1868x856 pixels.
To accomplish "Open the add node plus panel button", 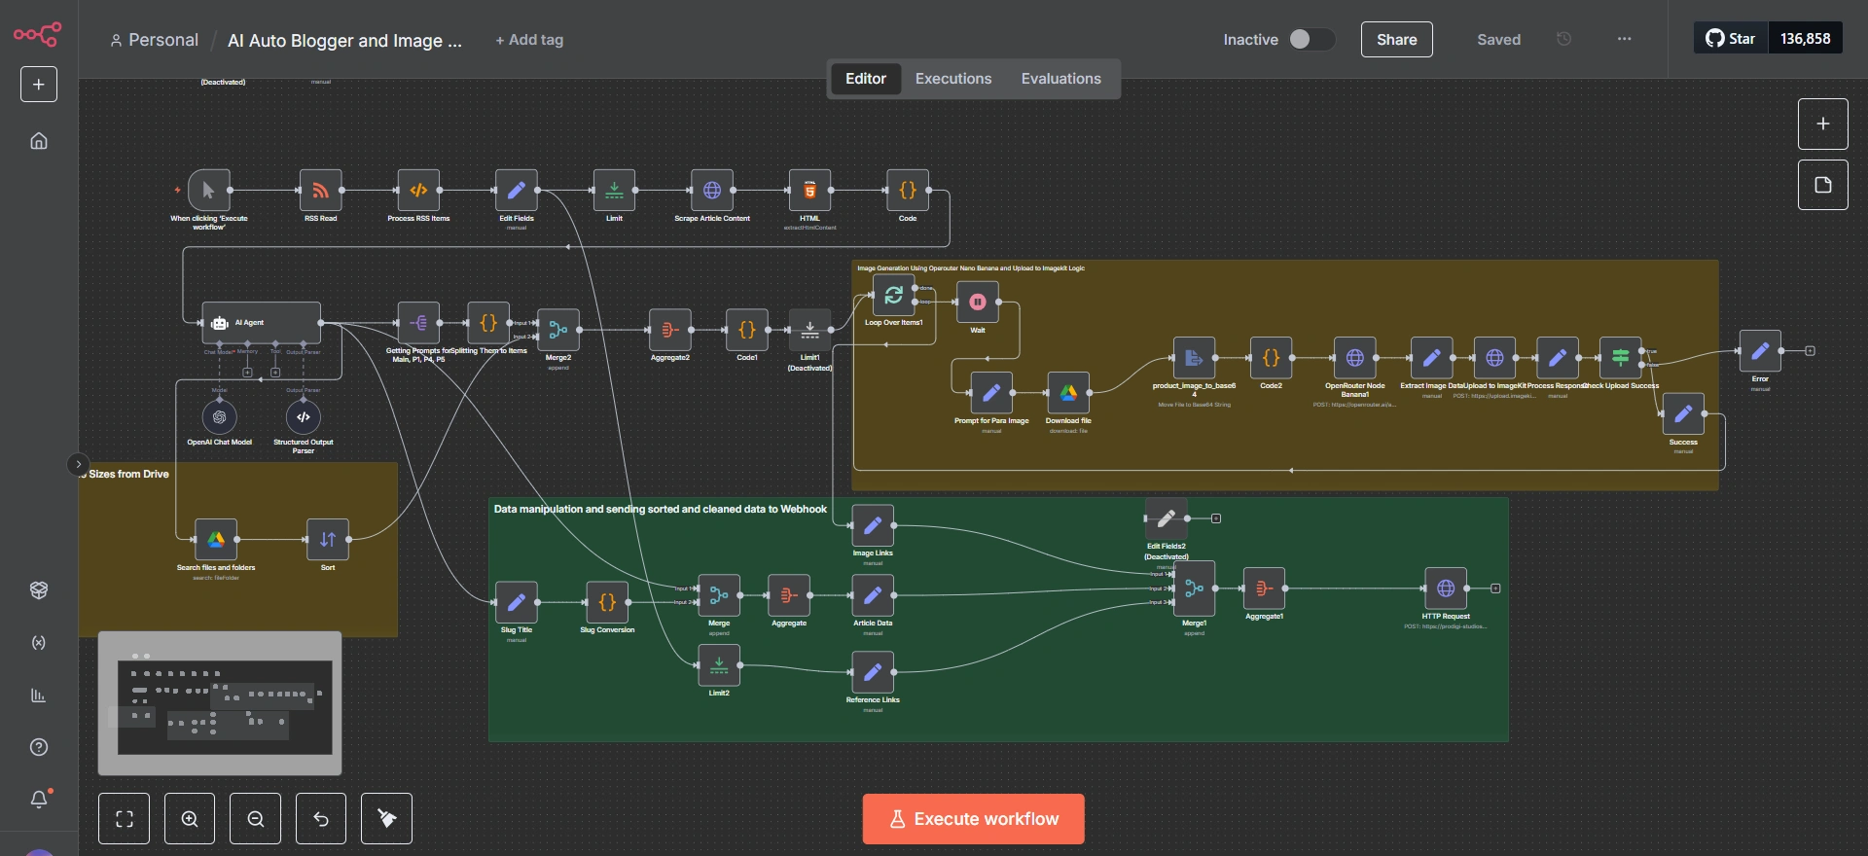I will coord(1822,124).
